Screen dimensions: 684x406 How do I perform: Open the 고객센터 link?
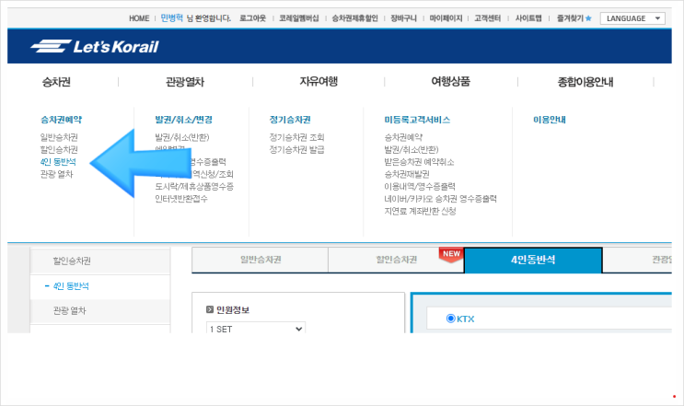click(x=488, y=18)
